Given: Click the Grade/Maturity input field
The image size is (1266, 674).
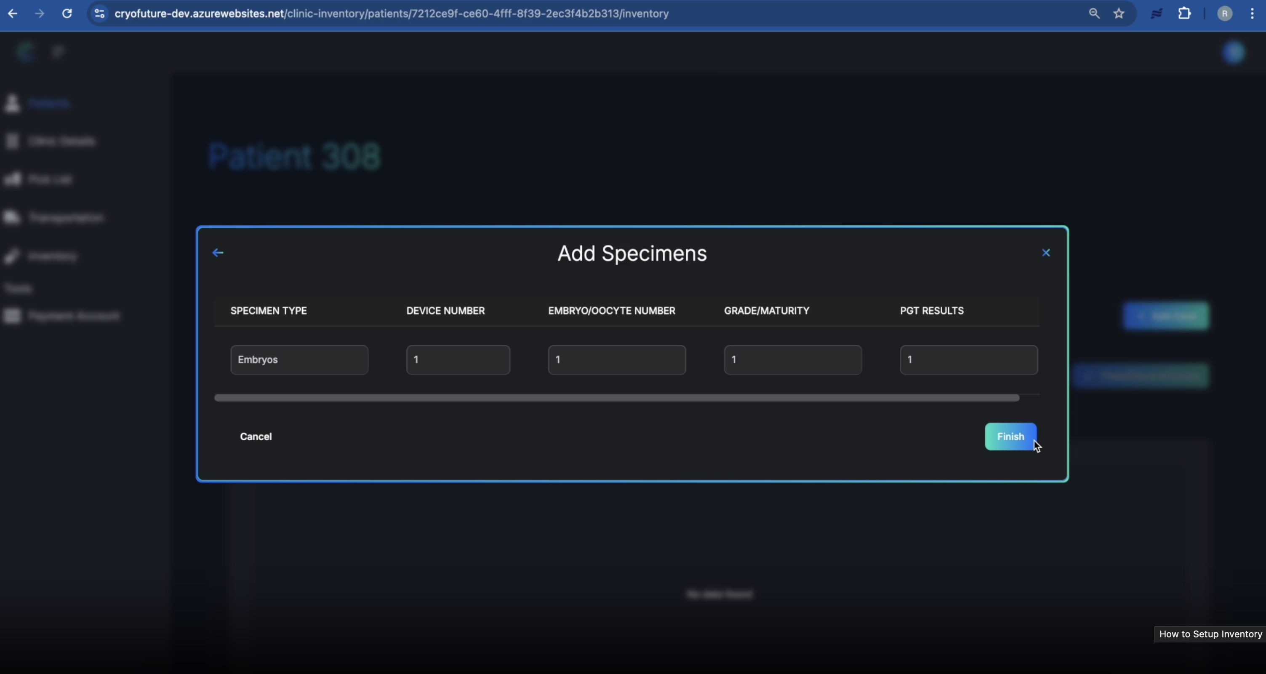Looking at the screenshot, I should pos(792,360).
